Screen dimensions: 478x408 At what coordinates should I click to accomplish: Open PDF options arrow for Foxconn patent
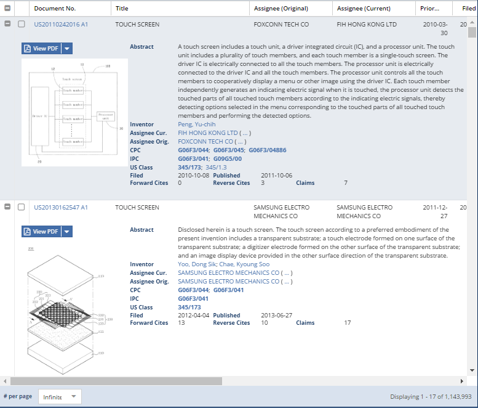pos(67,49)
